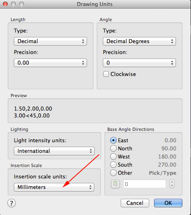This screenshot has height=215, width=191.
Task: Open the Angle Precision dropdown
Action: (x=139, y=63)
